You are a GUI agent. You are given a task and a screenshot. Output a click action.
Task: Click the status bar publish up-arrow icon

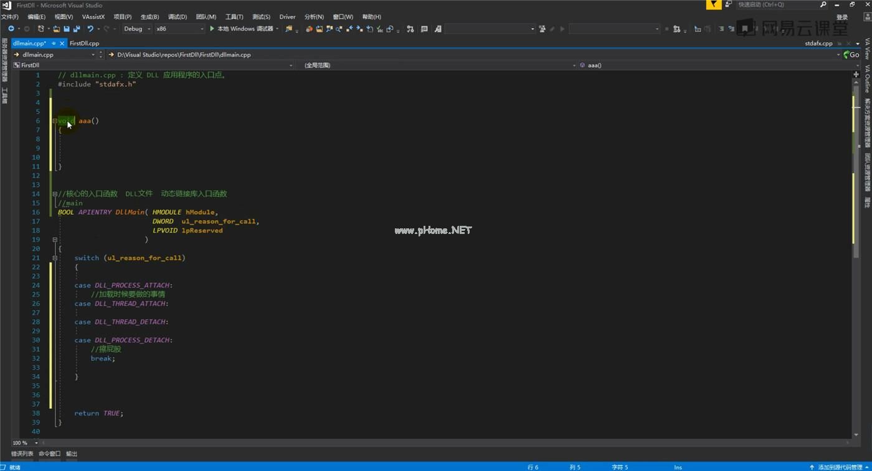[x=812, y=467]
